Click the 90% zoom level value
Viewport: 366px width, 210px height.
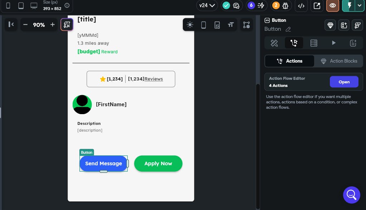[39, 25]
